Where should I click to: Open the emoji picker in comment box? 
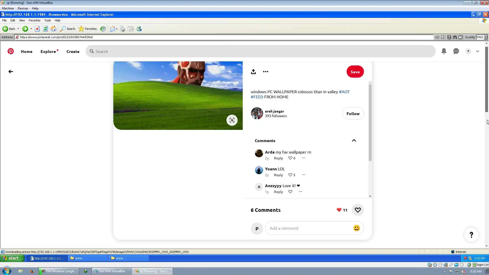click(x=356, y=228)
